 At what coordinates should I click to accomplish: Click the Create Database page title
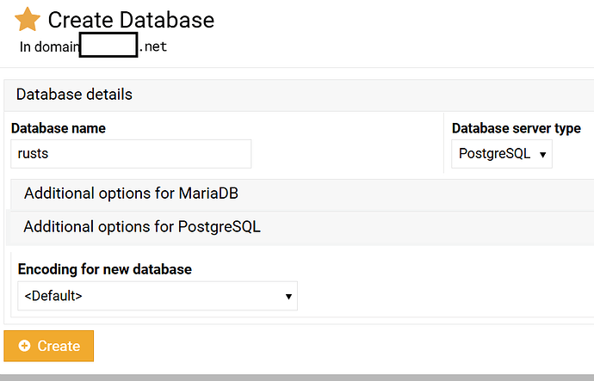tap(131, 20)
